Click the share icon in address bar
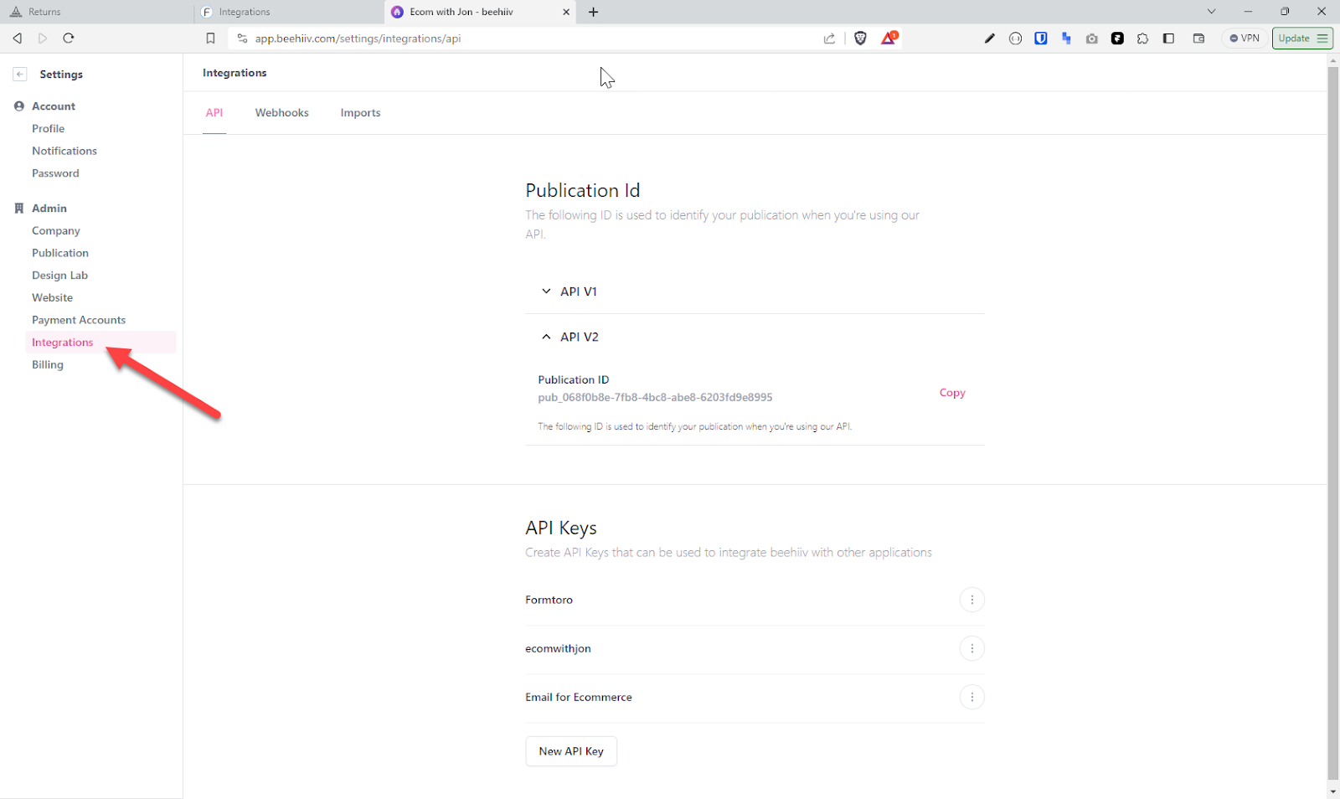This screenshot has height=799, width=1340. click(x=829, y=39)
